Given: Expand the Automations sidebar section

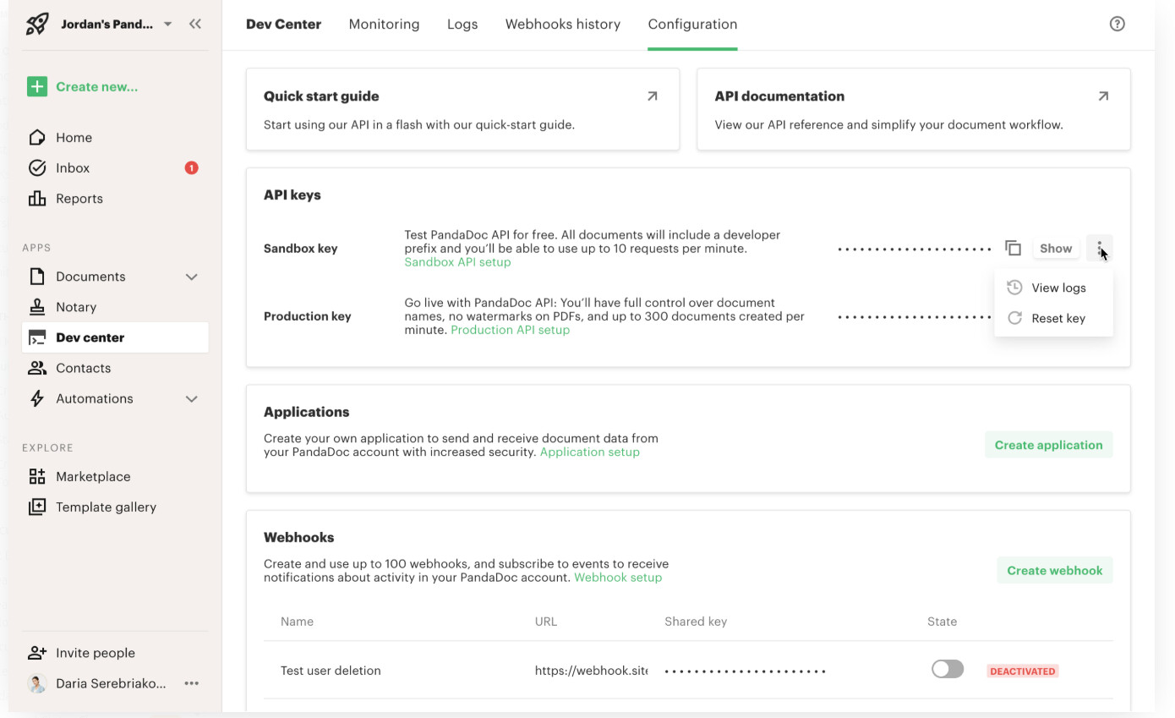Looking at the screenshot, I should (x=192, y=398).
